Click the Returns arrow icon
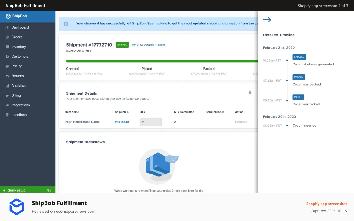354x221 pixels. pos(7,76)
